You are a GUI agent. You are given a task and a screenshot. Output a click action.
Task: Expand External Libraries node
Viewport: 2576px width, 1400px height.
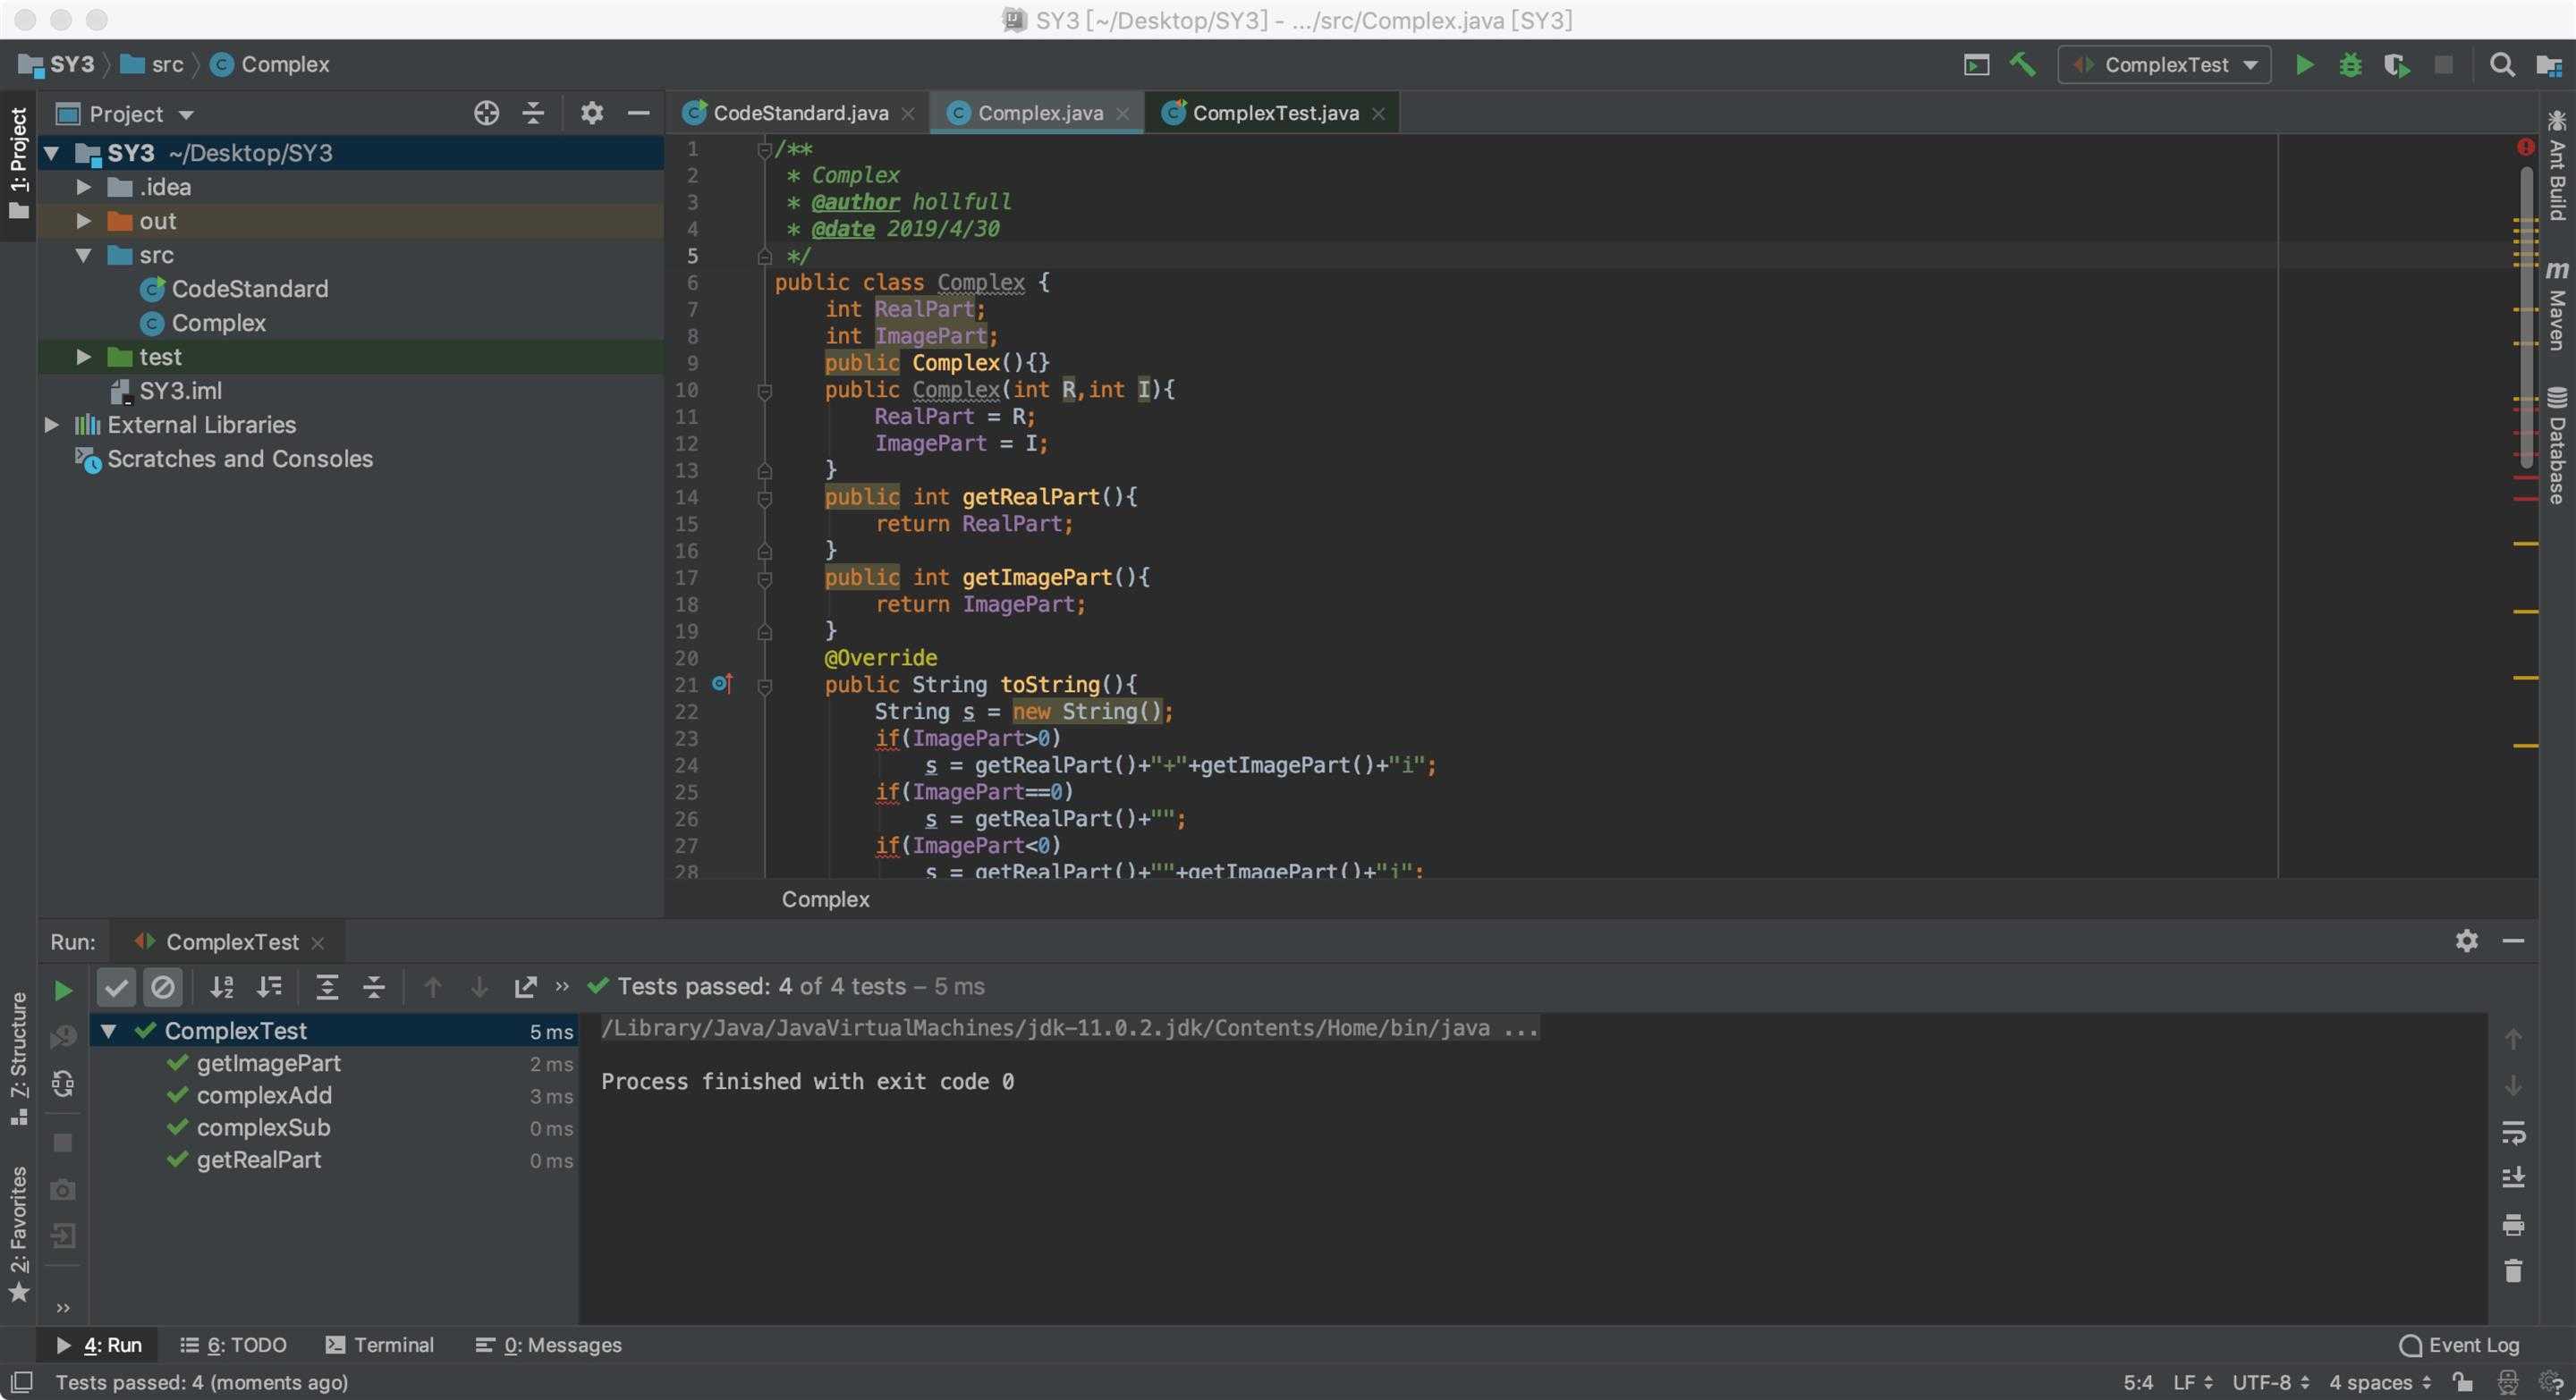coord(52,425)
